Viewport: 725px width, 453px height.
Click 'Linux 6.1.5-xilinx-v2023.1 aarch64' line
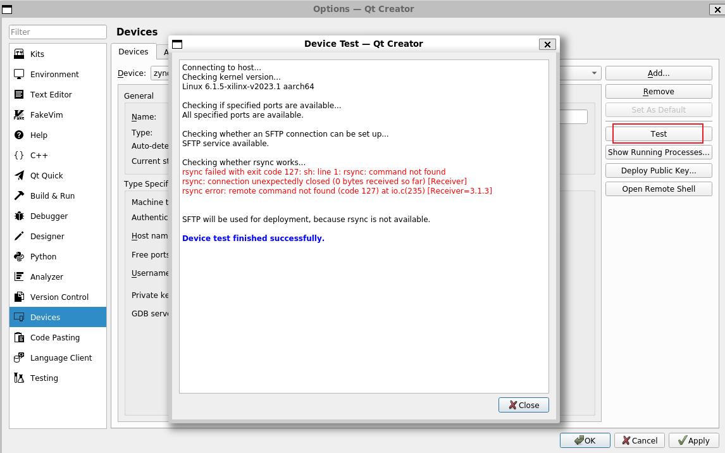pos(248,87)
